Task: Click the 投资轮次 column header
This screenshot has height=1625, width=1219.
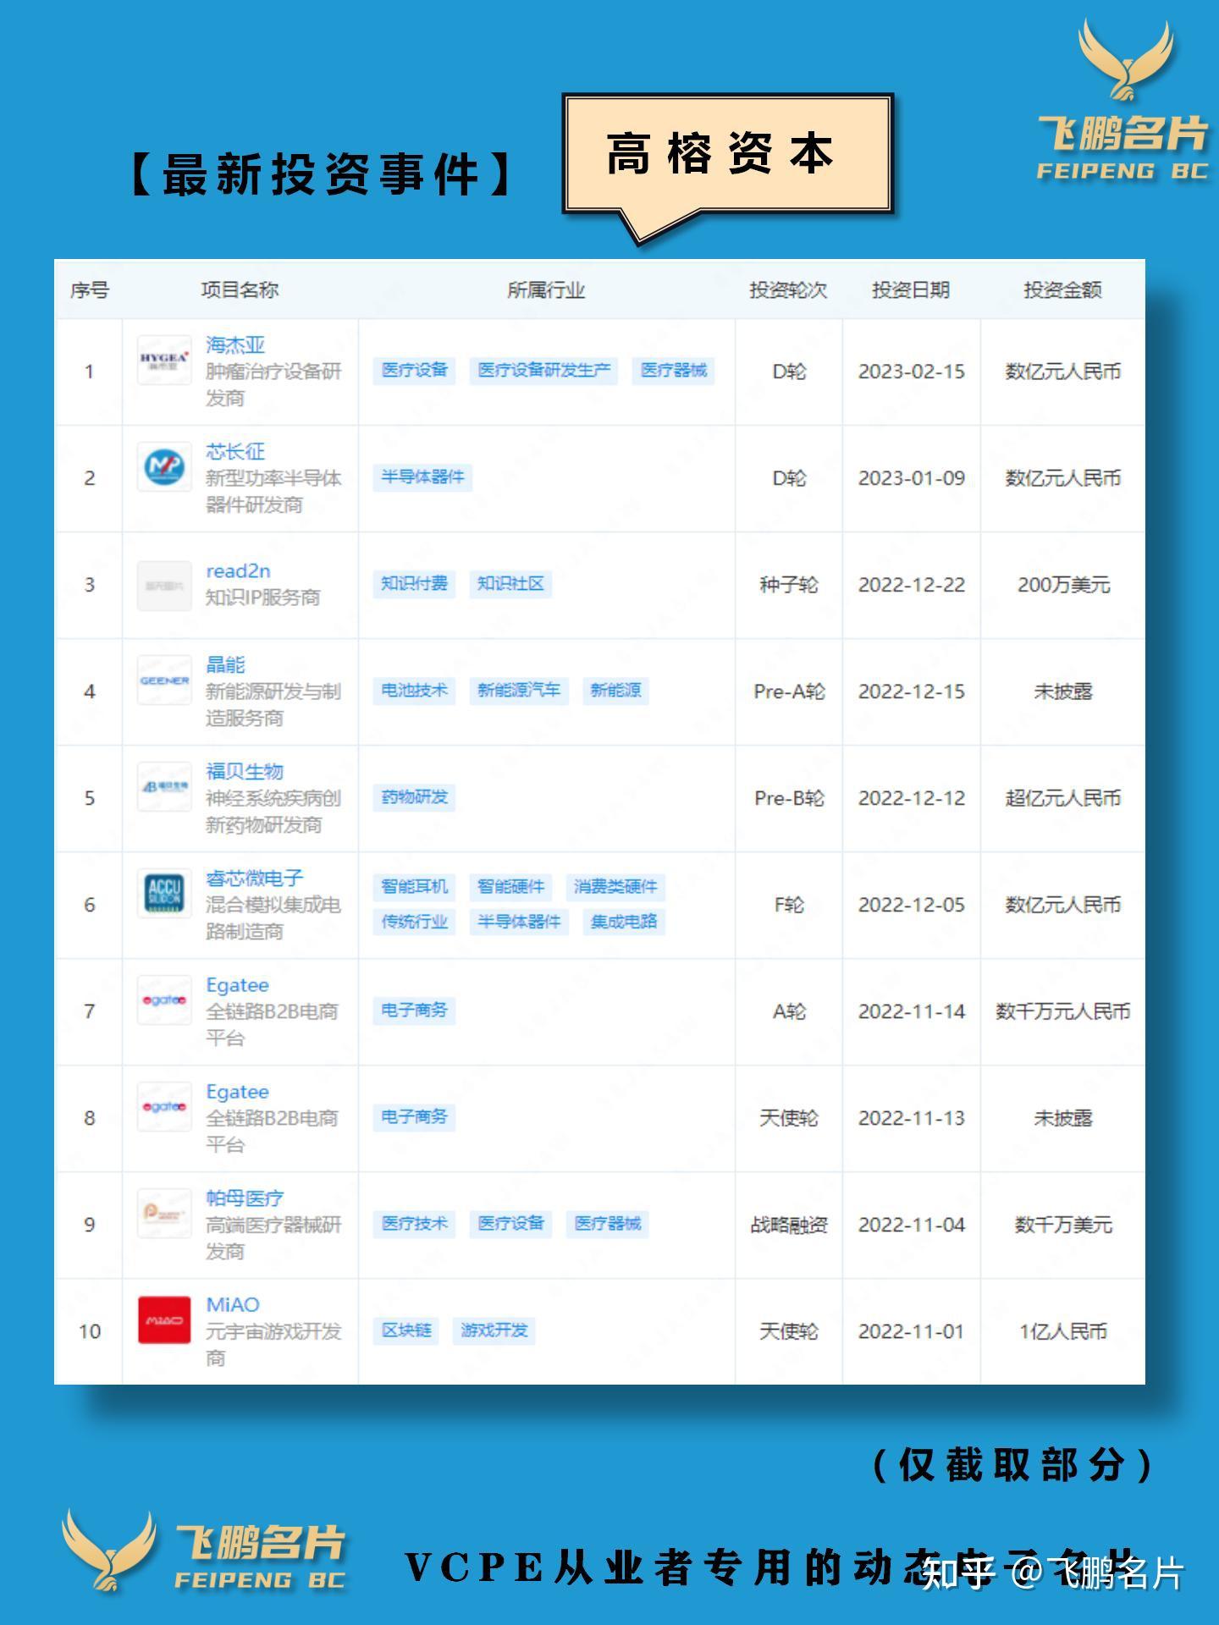Action: (788, 290)
